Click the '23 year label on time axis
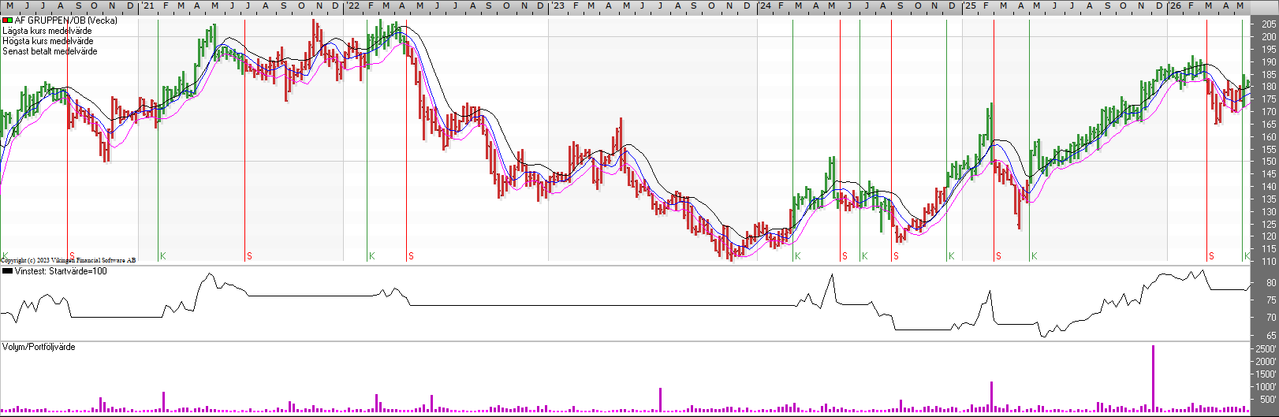Screen dimensions: 1279x417 pyautogui.click(x=558, y=6)
